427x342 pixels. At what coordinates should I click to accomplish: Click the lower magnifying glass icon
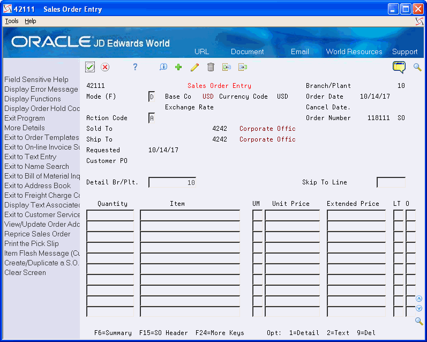pyautogui.click(x=419, y=321)
